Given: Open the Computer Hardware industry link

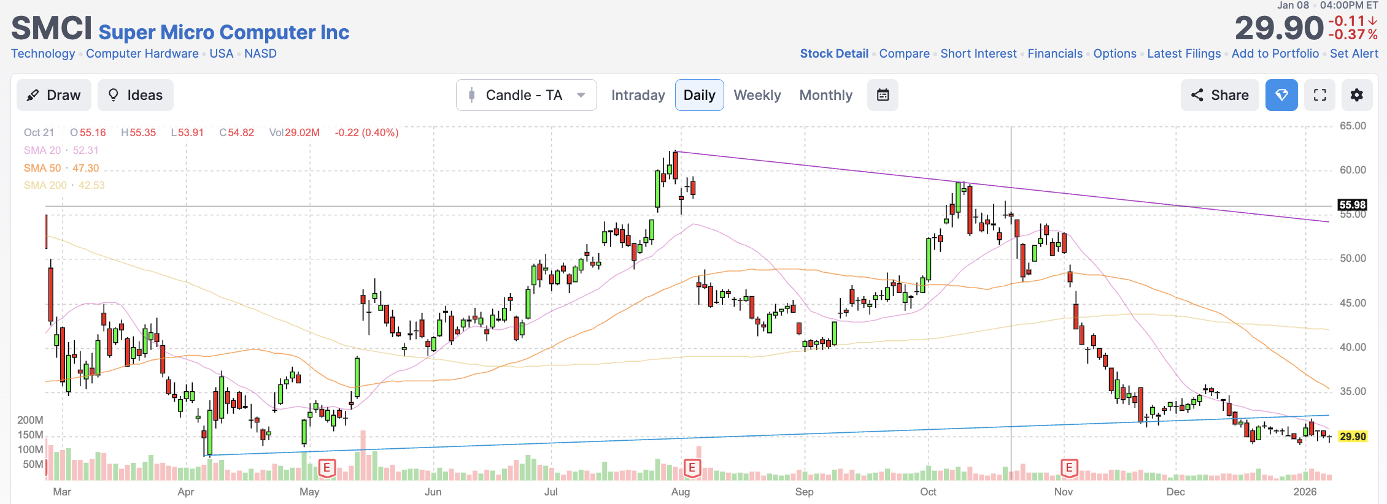Looking at the screenshot, I should [x=142, y=53].
